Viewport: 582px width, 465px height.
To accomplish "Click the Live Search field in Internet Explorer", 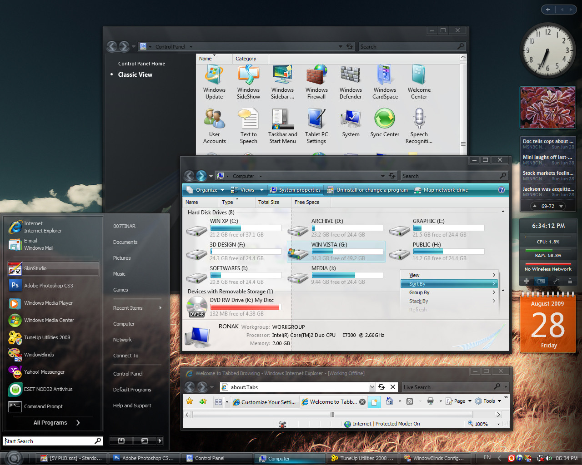I will tap(447, 387).
